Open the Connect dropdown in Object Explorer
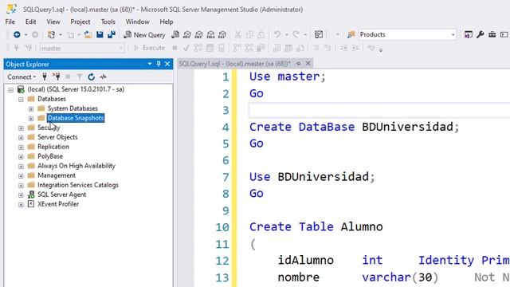510x287 pixels. (22, 77)
